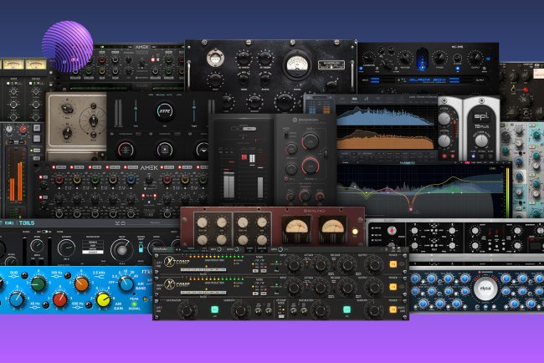
Task: Flip the small Mode switch on Brainworx panel
Action: pyautogui.click(x=286, y=135)
